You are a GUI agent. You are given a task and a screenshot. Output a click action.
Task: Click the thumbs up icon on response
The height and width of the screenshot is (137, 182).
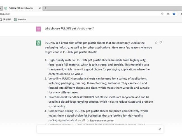pyautogui.click(x=156, y=43)
